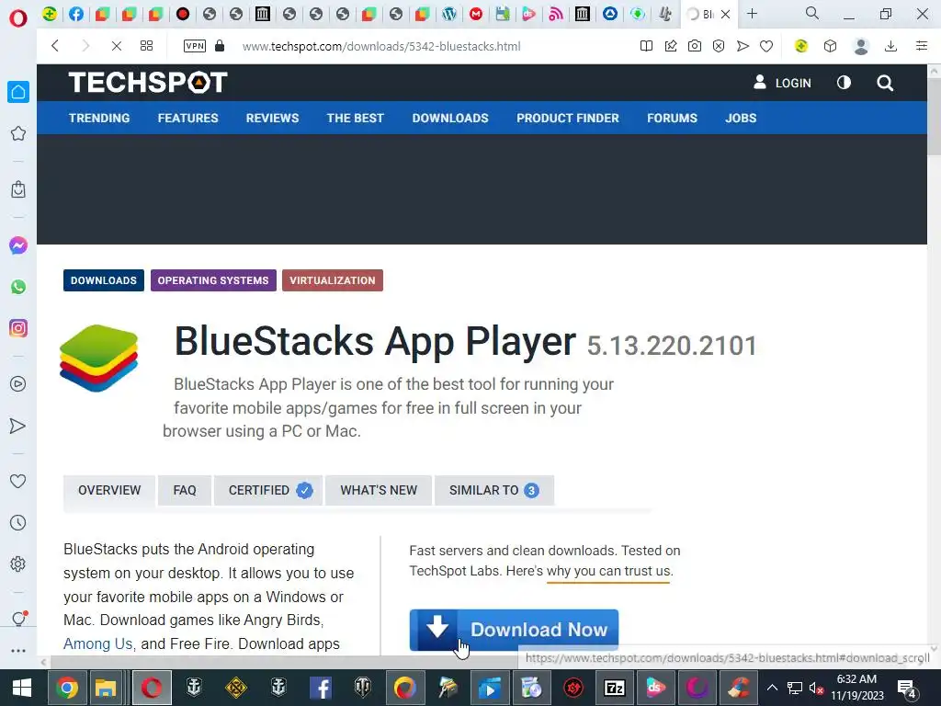Viewport: 941px width, 706px height.
Task: Open the Speed Dial grid icon
Action: coord(146,46)
